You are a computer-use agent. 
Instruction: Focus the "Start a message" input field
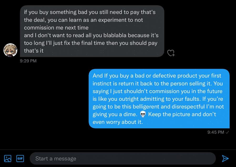(122, 158)
